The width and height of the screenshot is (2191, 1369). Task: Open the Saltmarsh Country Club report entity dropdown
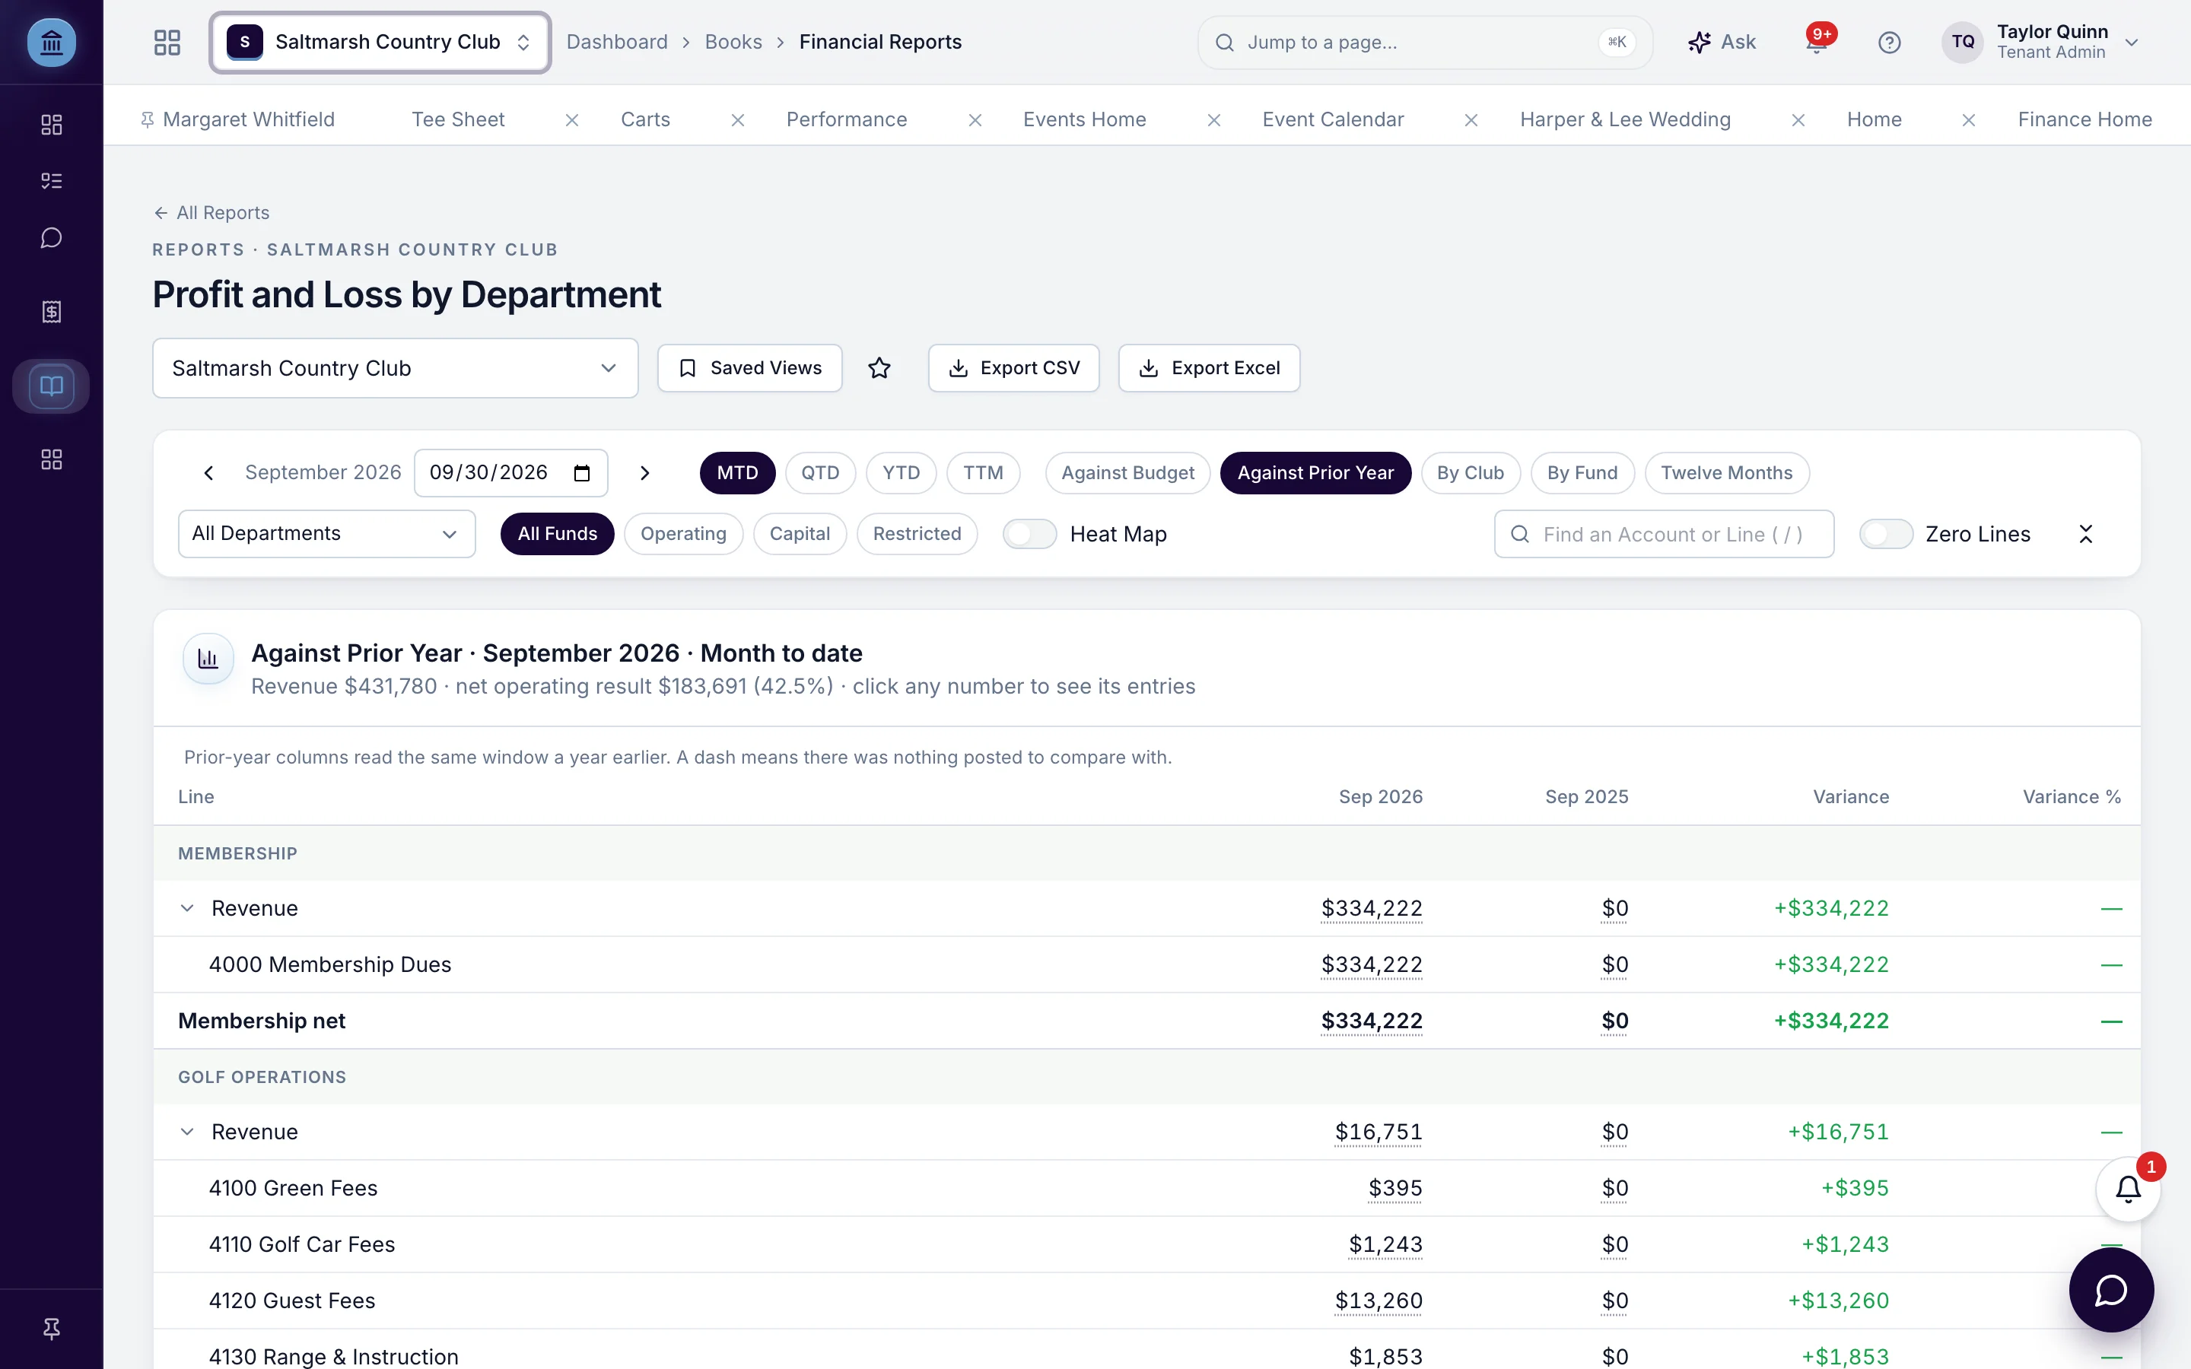pos(395,367)
